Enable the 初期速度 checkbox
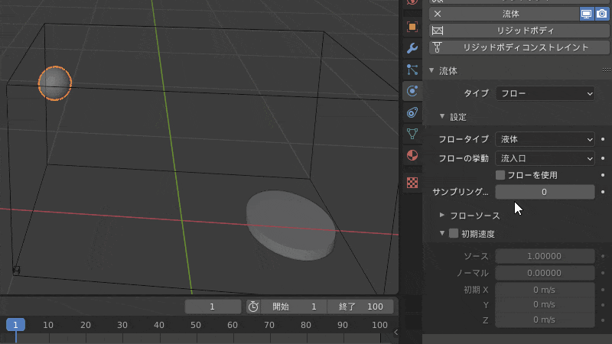612x344 pixels. 454,233
